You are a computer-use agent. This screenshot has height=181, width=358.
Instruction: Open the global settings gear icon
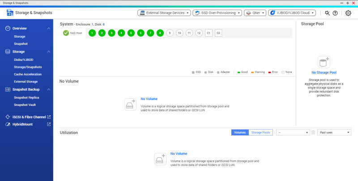point(348,13)
